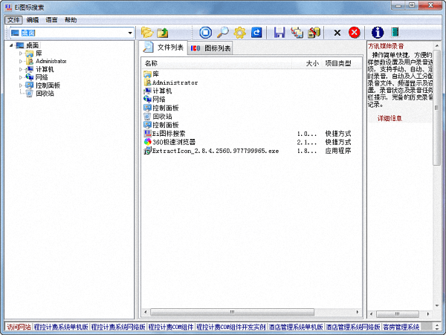Select 回收站 in the folder tree
Image resolution: width=446 pixels, height=335 pixels.
click(45, 93)
